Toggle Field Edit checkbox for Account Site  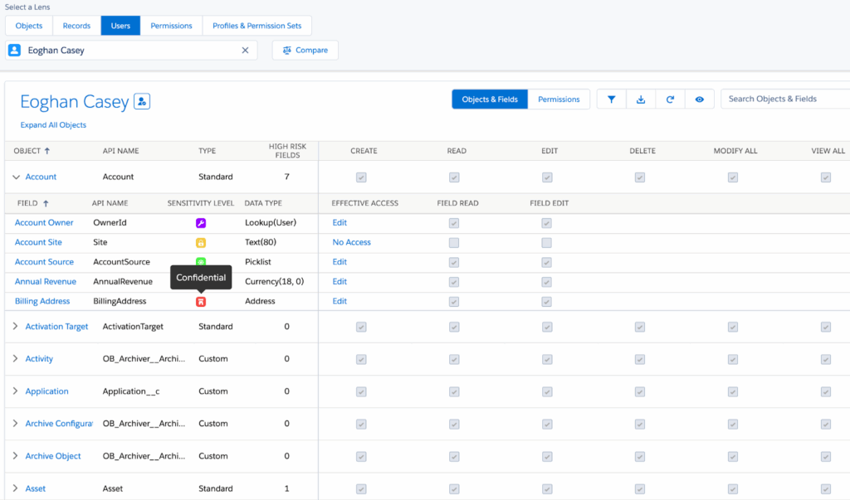click(x=546, y=243)
